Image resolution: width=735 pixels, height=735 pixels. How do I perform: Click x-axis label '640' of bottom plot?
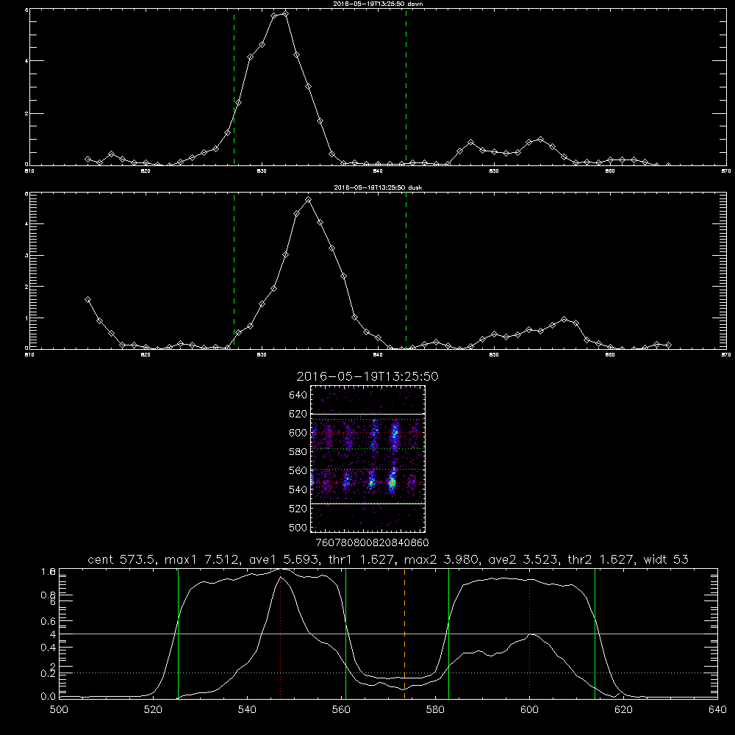(717, 710)
